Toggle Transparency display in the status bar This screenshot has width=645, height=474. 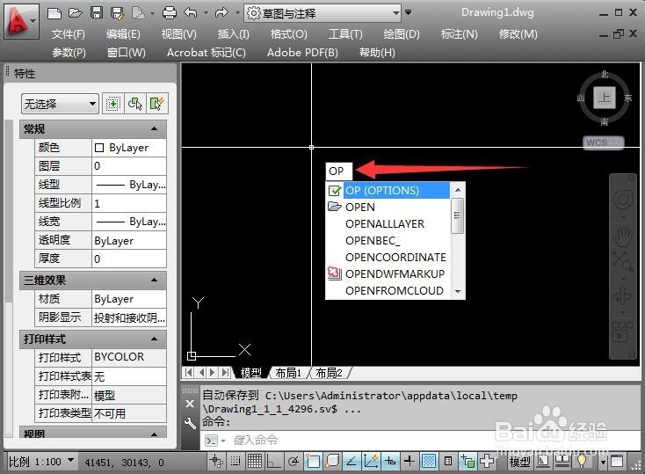click(x=428, y=461)
